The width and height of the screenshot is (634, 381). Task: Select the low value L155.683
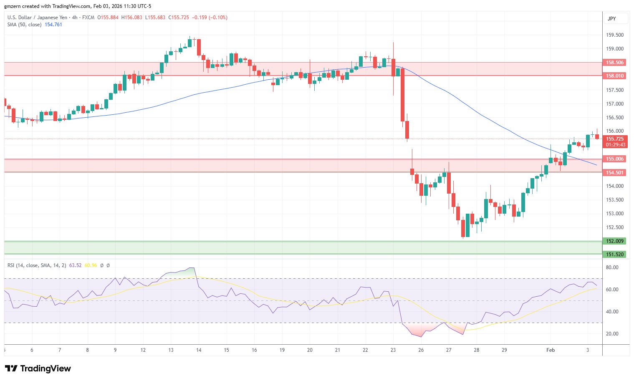pos(155,18)
